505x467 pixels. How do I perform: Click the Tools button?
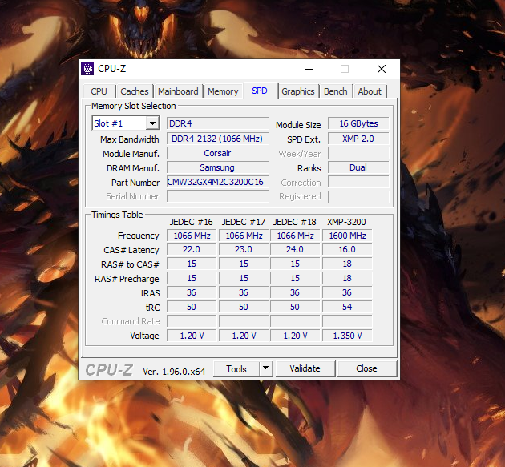pos(236,368)
